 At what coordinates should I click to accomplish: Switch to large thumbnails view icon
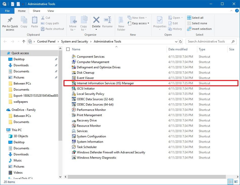[x=236, y=182]
